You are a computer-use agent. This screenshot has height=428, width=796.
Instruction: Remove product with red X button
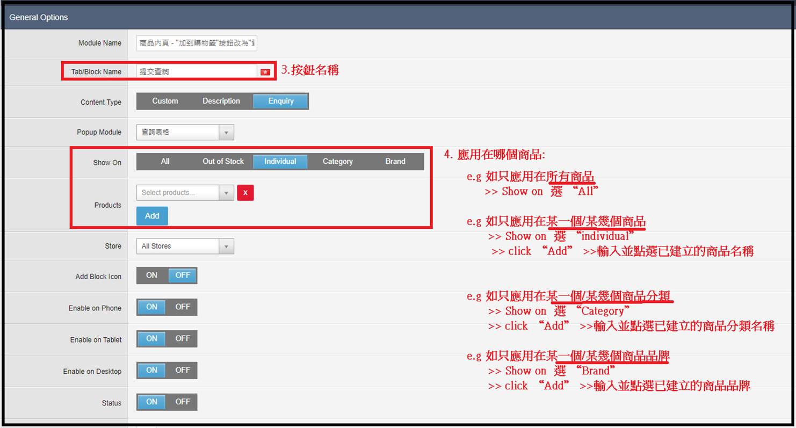click(x=245, y=193)
